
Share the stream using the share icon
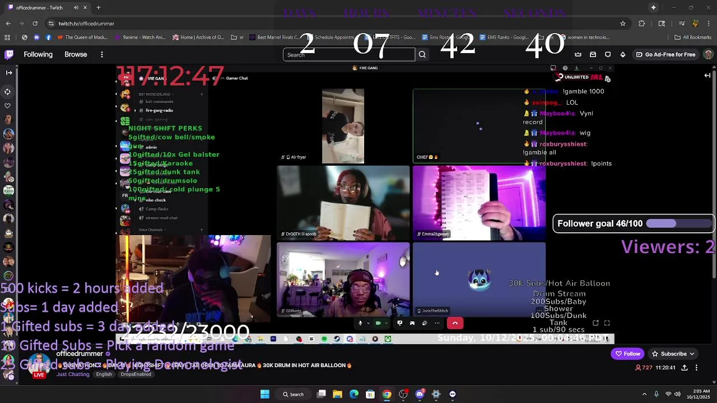(685, 368)
